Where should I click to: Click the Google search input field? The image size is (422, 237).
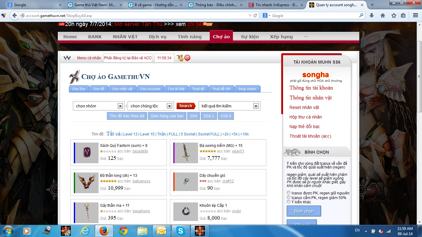[314, 15]
